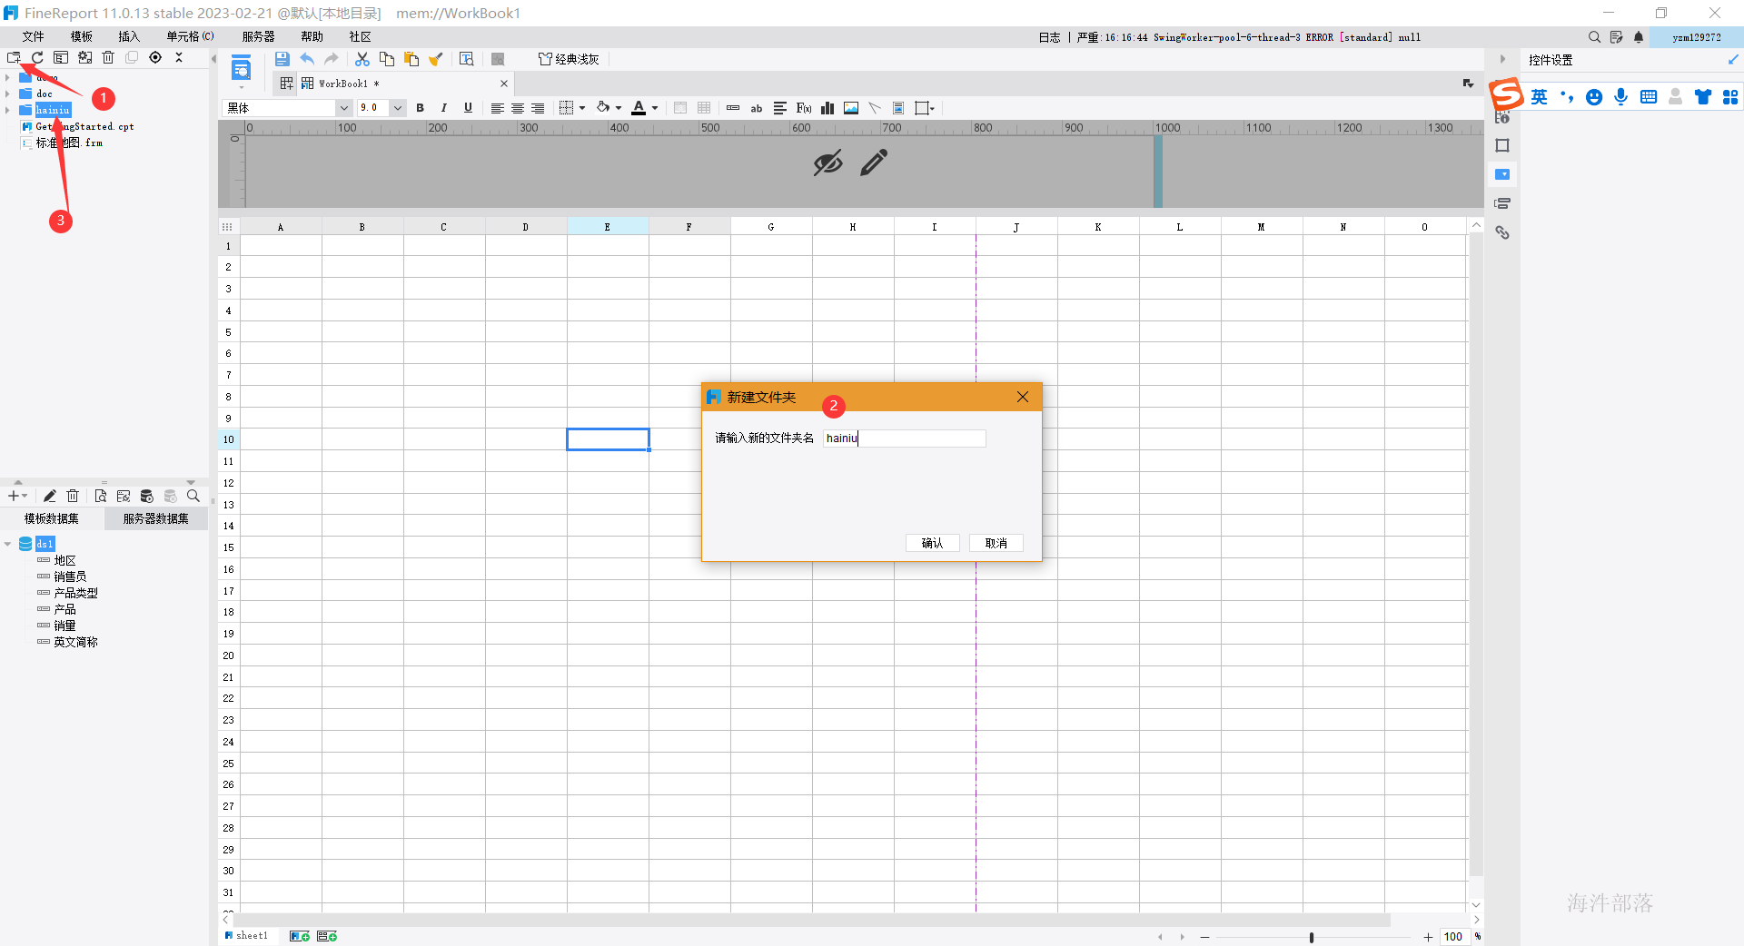The image size is (1744, 946).
Task: Click the unmerge cells grid icon
Action: (704, 108)
